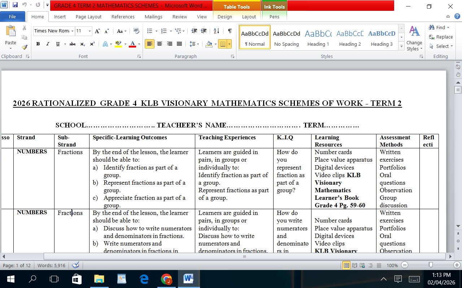
Task: Show paragraph marks with pilcrow icon
Action: pos(230,31)
